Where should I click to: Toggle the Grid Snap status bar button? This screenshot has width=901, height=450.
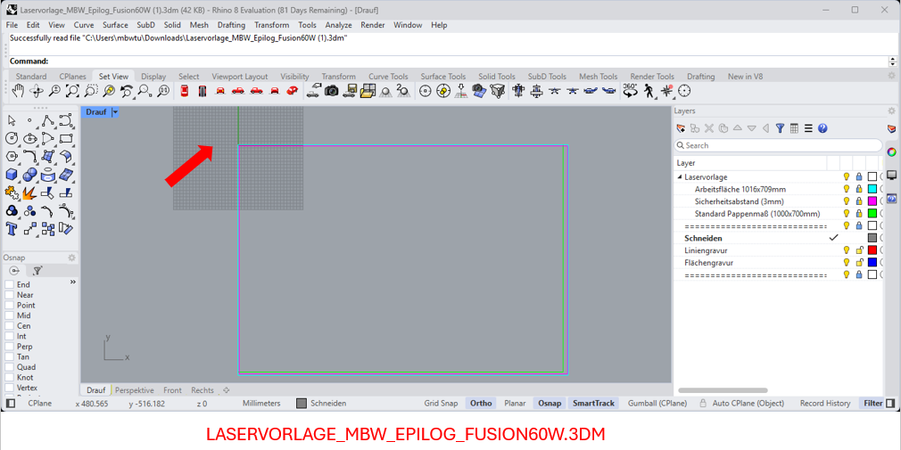coord(441,404)
